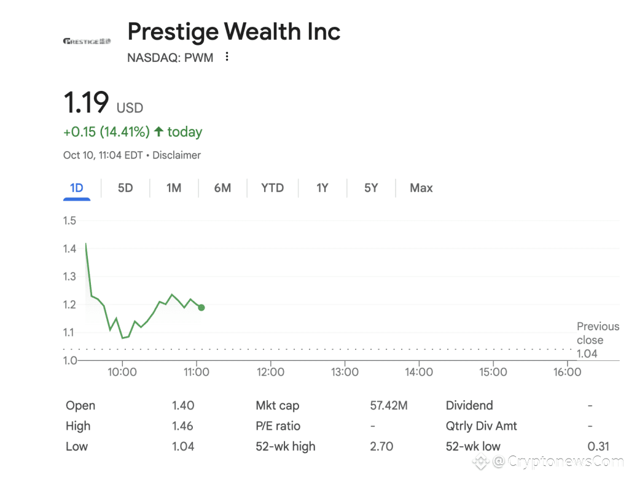Click the Previous close label on chart

(x=598, y=333)
